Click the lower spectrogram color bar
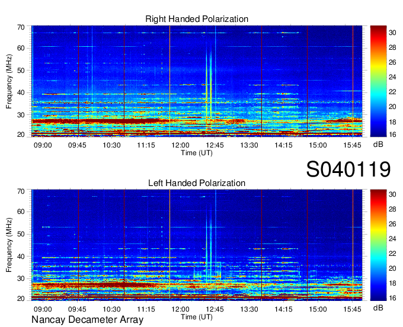The height and width of the screenshot is (327, 403). 378,245
